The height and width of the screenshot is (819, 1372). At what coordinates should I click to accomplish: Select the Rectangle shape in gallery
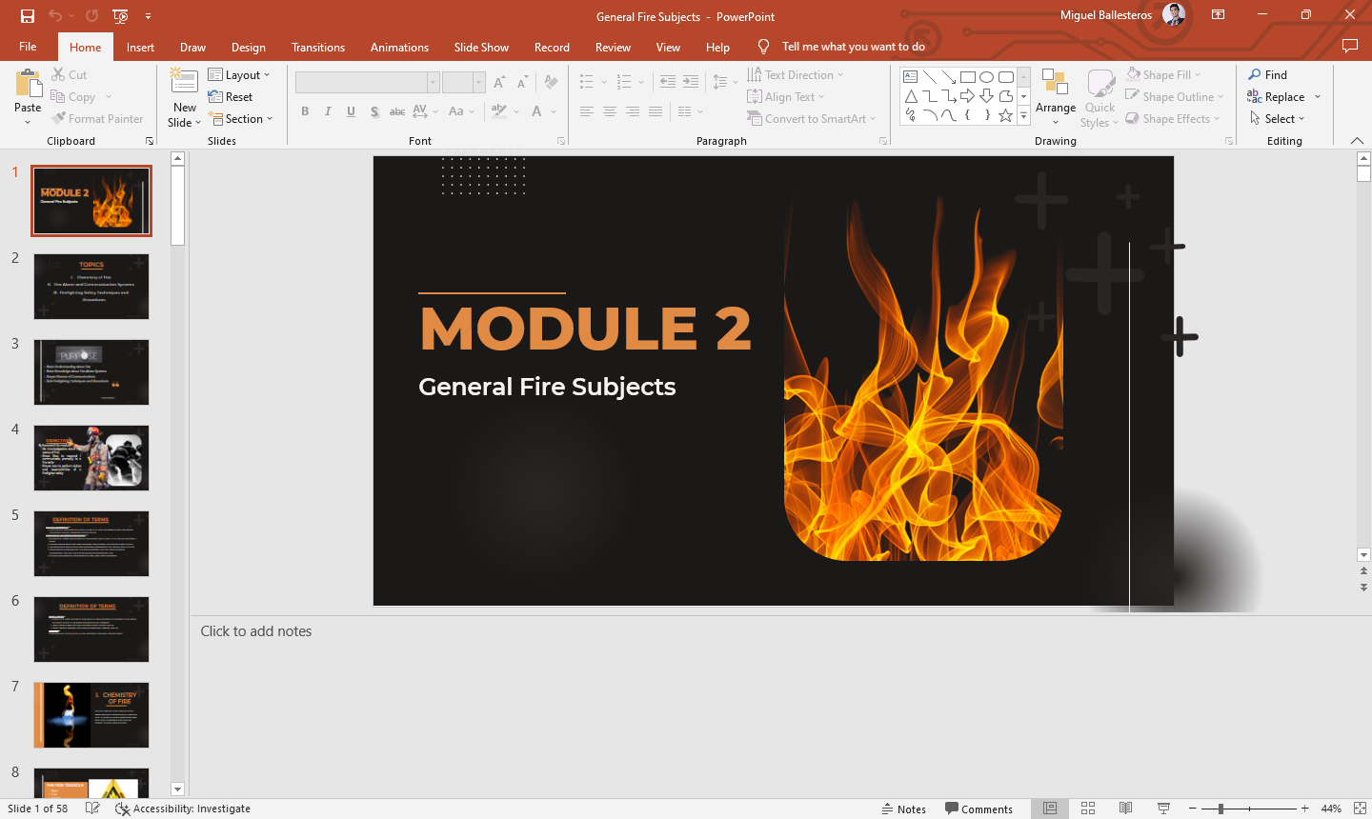coord(968,77)
